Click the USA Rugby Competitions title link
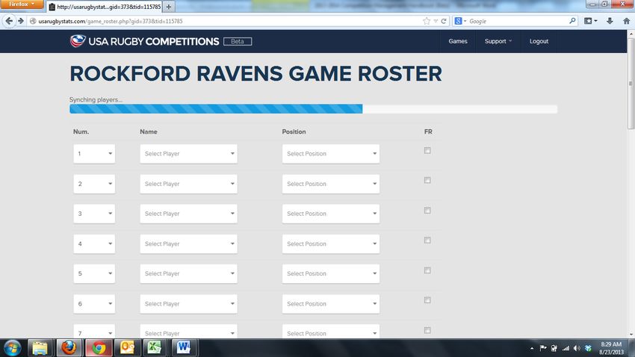 tap(153, 41)
